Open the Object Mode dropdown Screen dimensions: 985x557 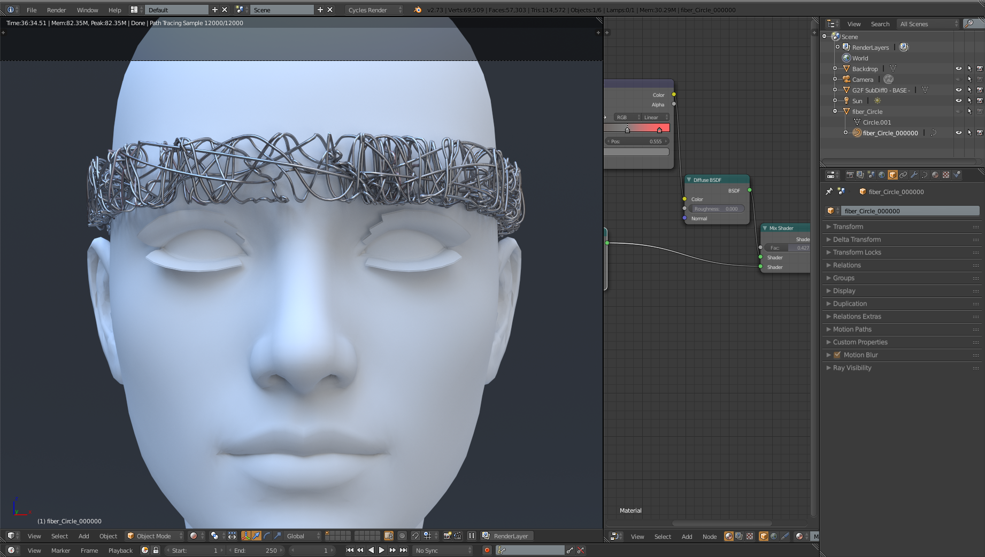(x=154, y=536)
